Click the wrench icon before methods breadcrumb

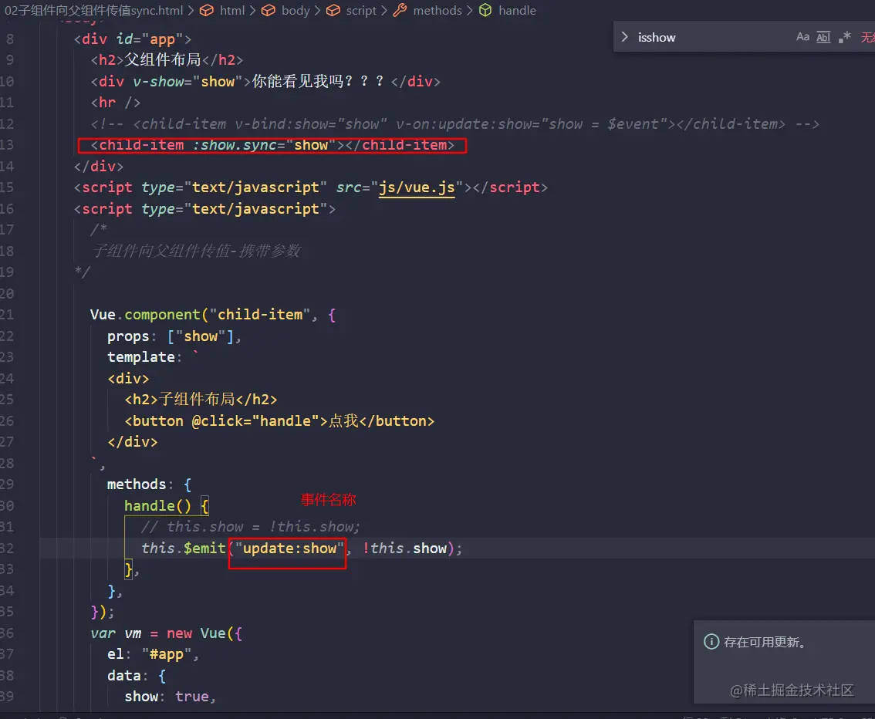click(x=400, y=10)
